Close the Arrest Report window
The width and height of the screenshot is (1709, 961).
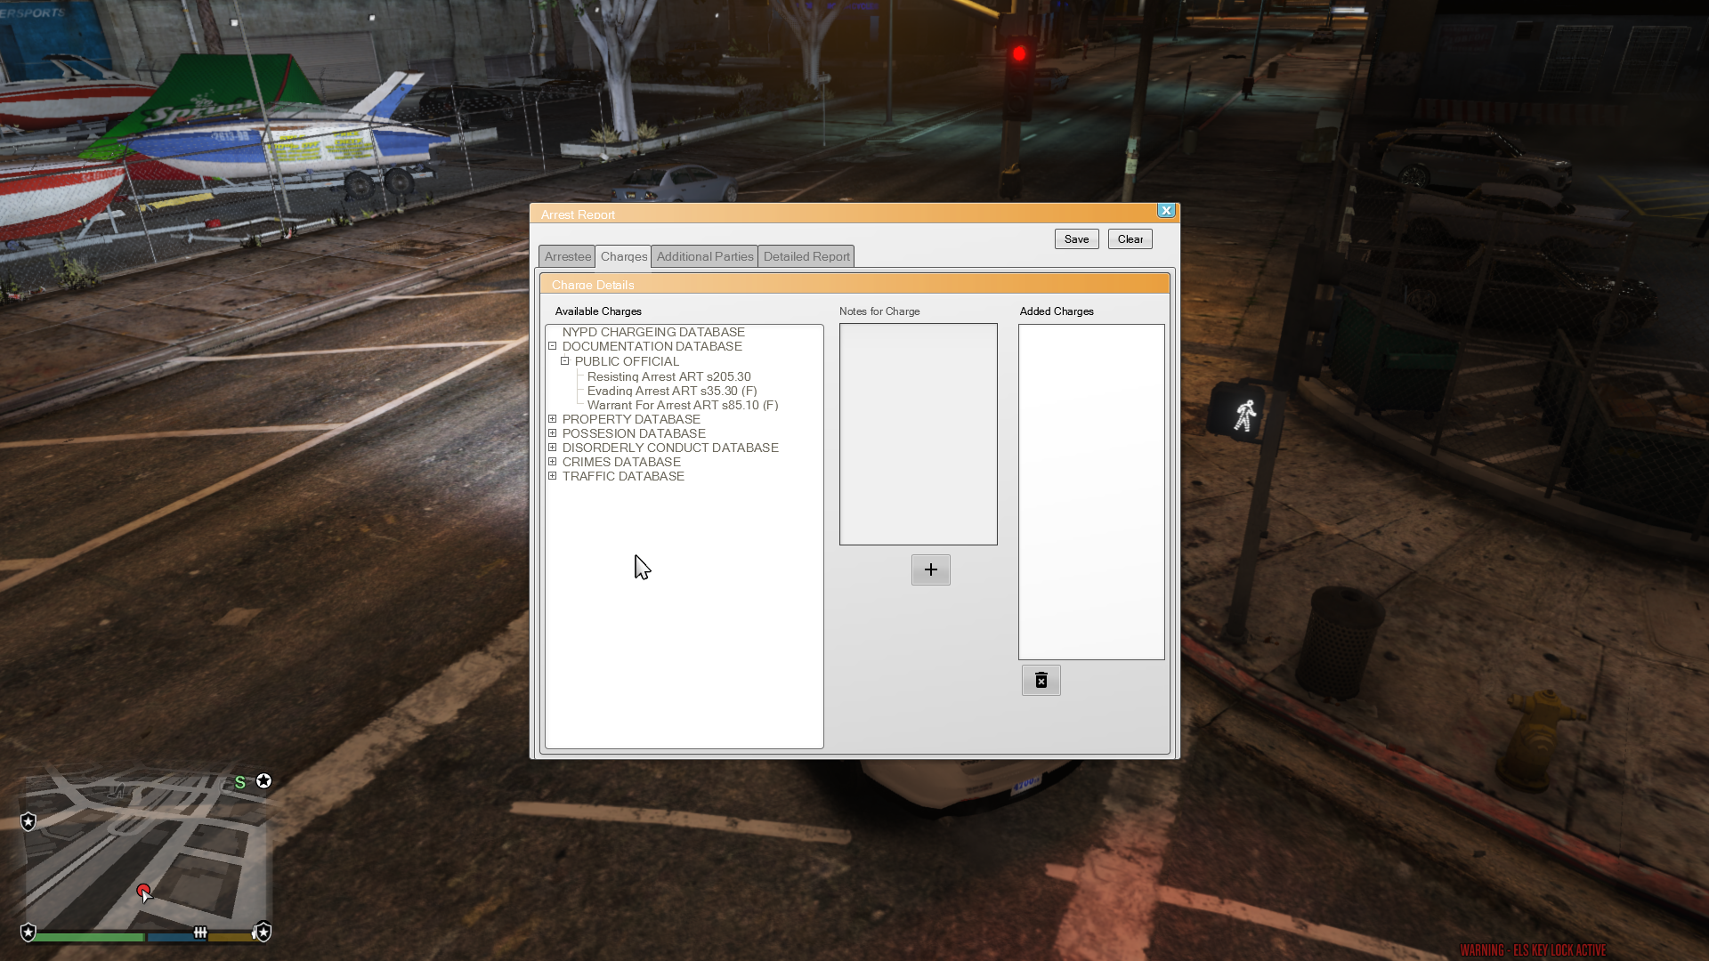pos(1165,211)
